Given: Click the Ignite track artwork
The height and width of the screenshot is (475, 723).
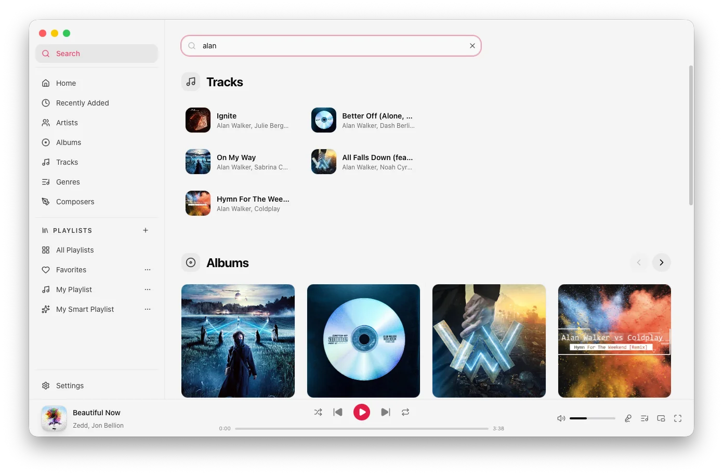Looking at the screenshot, I should [x=198, y=120].
